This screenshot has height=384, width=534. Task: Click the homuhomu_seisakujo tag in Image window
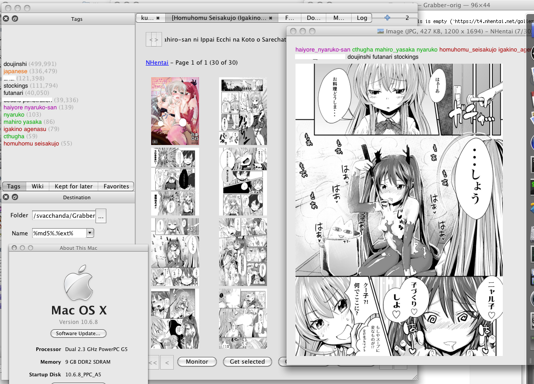point(468,50)
